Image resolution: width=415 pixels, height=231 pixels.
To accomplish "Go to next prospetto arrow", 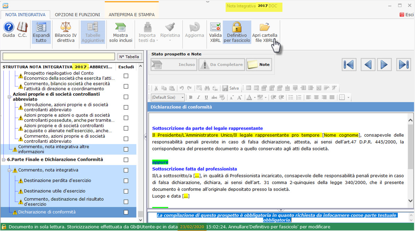I will (384, 65).
